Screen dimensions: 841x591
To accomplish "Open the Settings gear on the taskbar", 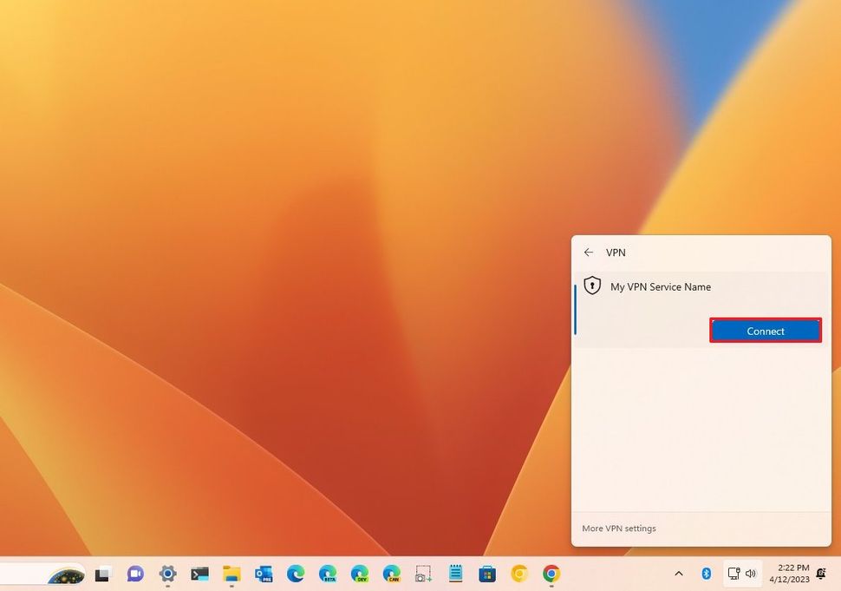I will (166, 574).
